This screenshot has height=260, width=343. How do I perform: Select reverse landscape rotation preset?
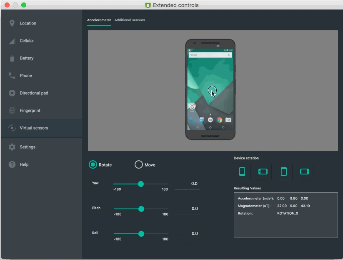click(x=305, y=171)
